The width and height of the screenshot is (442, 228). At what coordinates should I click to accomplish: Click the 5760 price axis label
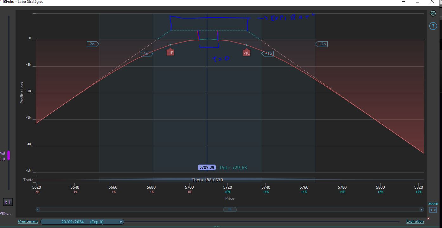tap(304, 187)
